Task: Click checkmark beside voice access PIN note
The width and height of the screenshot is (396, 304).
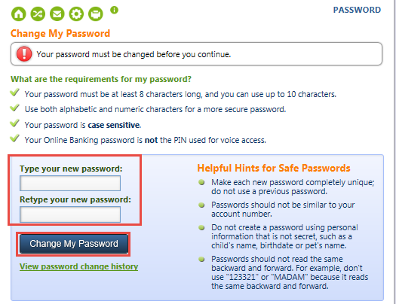Action: tap(14, 138)
